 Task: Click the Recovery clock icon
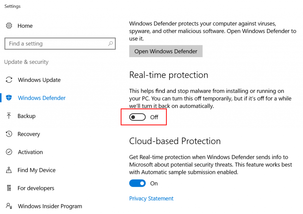coord(9,134)
